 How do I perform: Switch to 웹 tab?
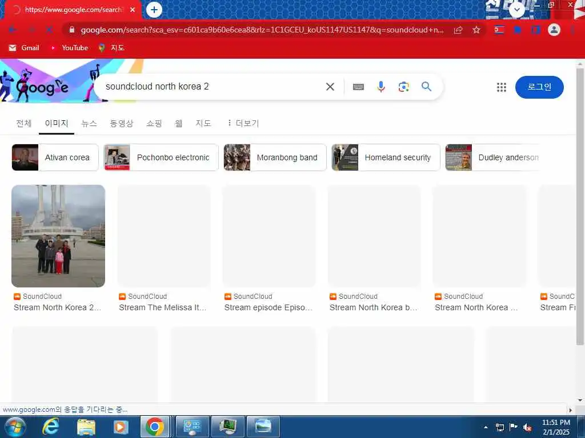tap(179, 123)
